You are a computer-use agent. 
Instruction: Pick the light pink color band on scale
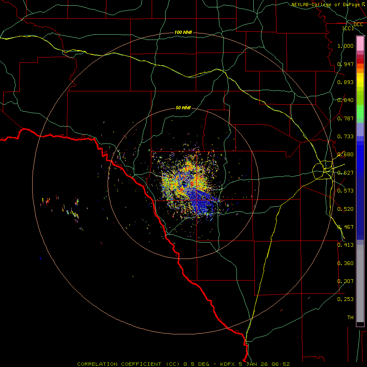[x=360, y=44]
